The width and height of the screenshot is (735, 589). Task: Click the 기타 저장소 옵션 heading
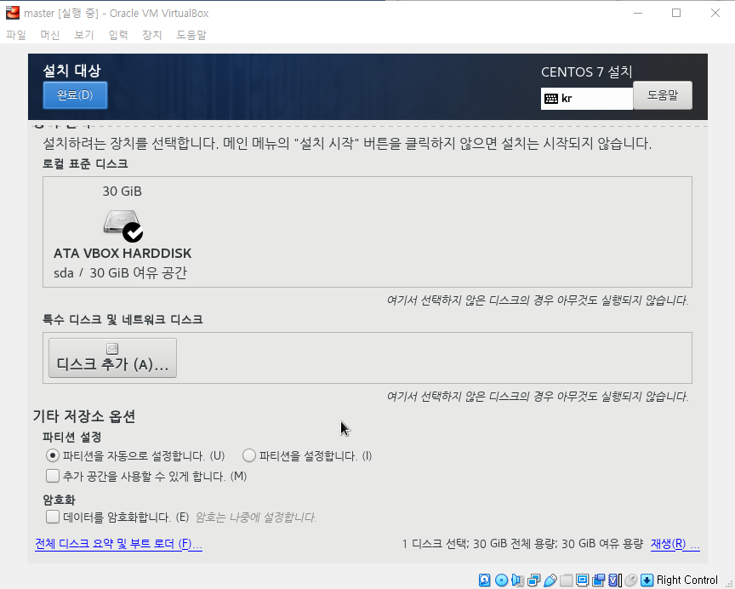[x=84, y=416]
